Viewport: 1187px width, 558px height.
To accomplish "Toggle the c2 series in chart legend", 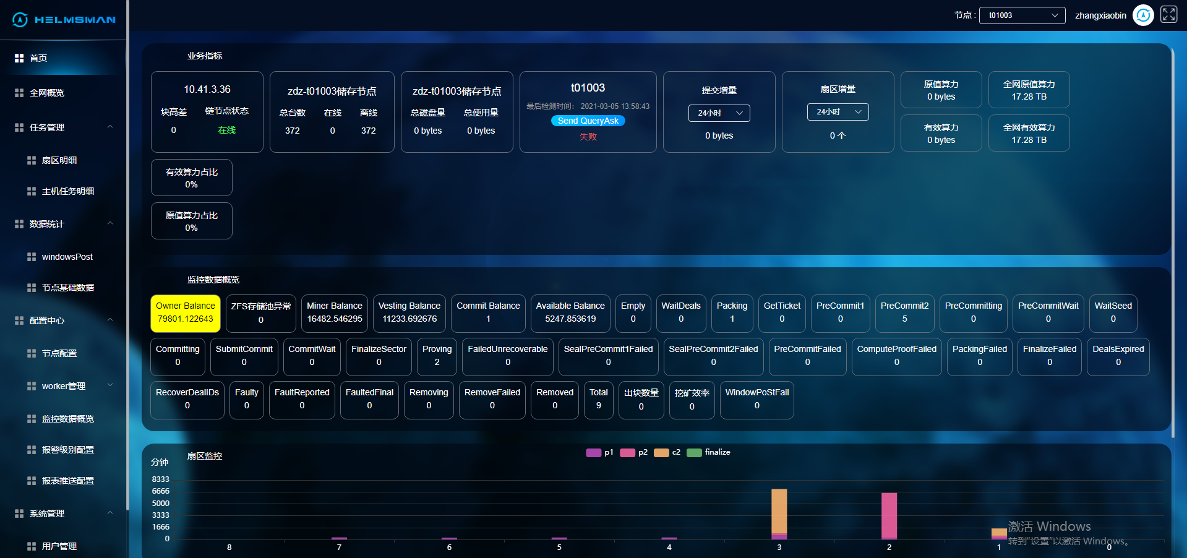I will [x=661, y=453].
